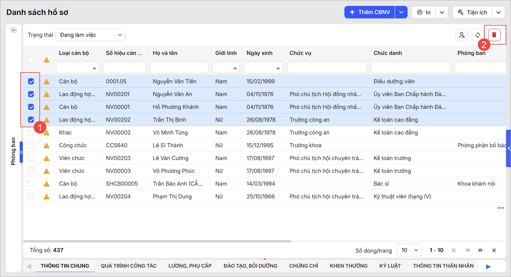The width and height of the screenshot is (511, 277).
Task: Click the In print button
Action: point(424,12)
